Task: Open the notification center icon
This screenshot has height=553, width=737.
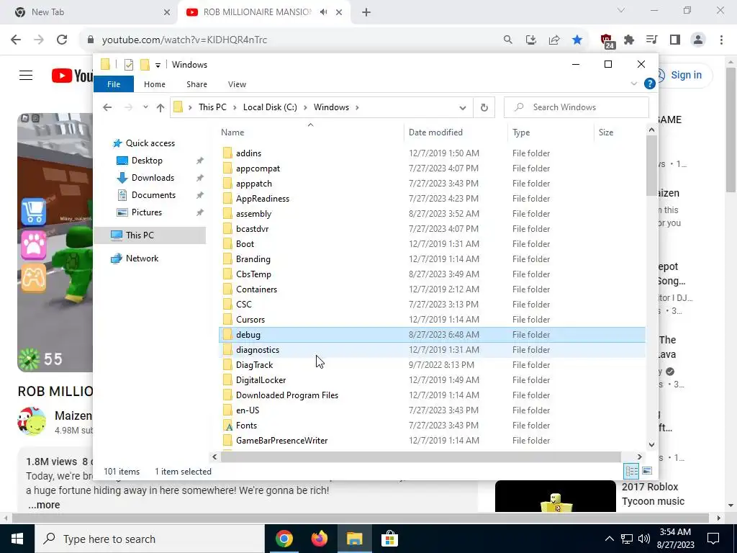Action: click(713, 539)
